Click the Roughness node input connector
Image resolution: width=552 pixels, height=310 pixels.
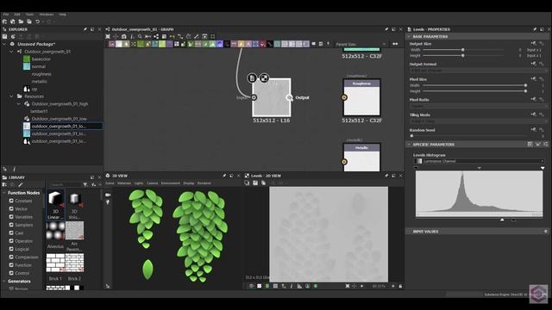point(344,97)
